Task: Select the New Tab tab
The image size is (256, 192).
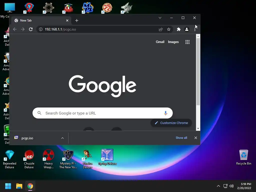Action: tap(41, 20)
